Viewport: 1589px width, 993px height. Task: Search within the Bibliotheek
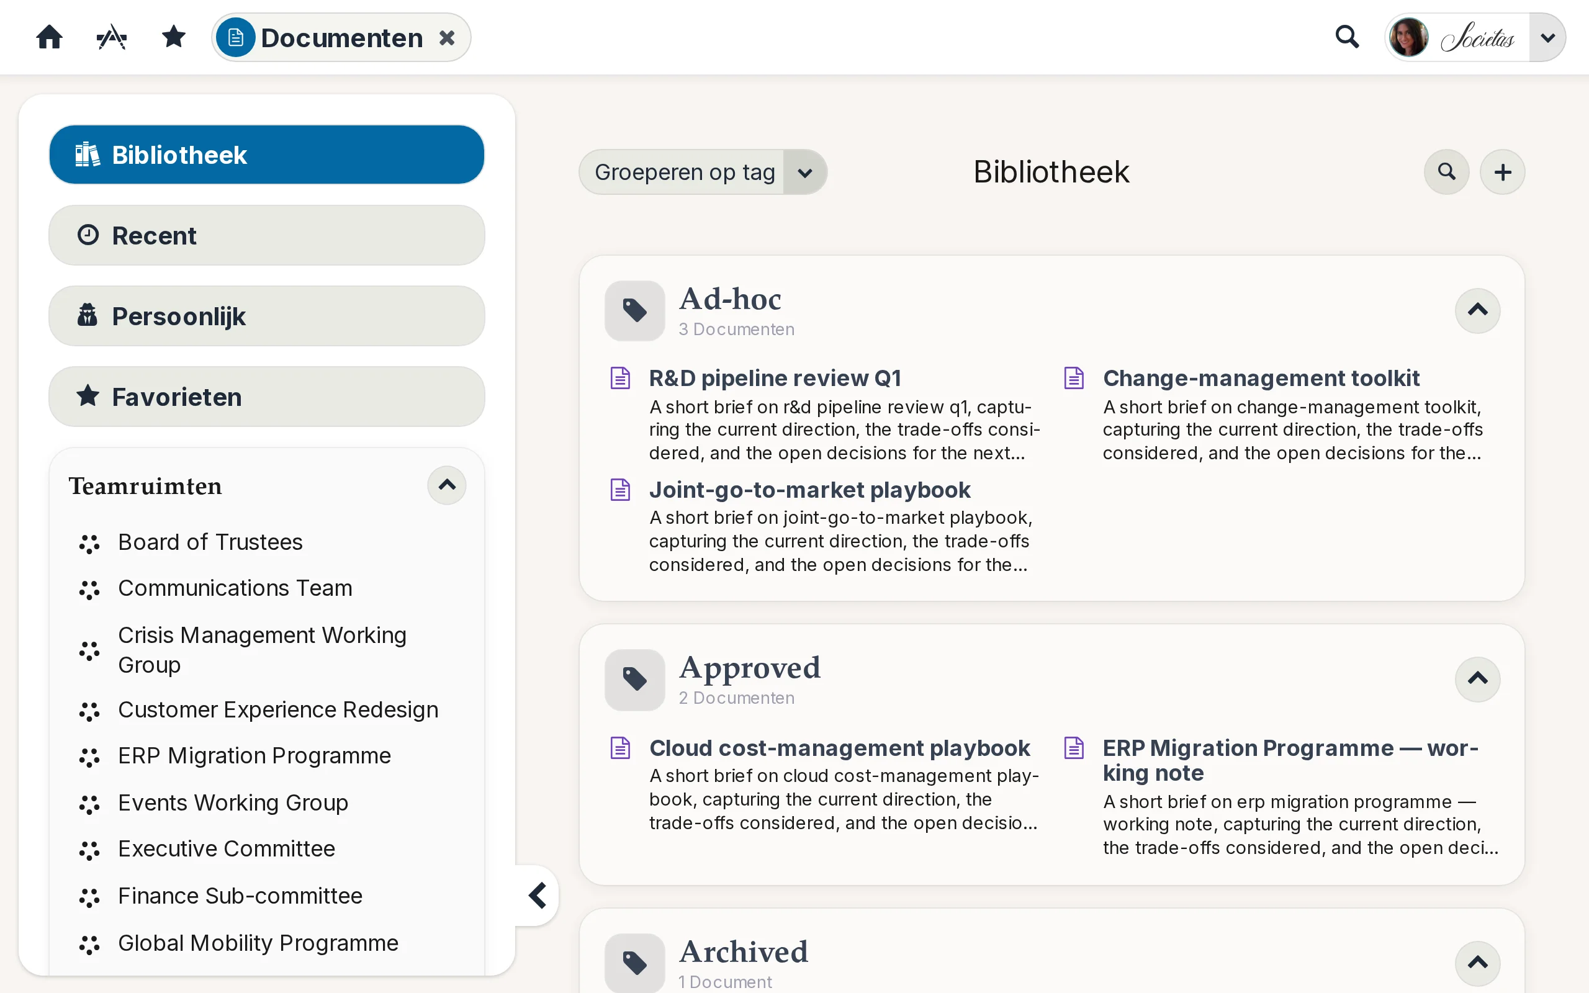click(x=1446, y=172)
